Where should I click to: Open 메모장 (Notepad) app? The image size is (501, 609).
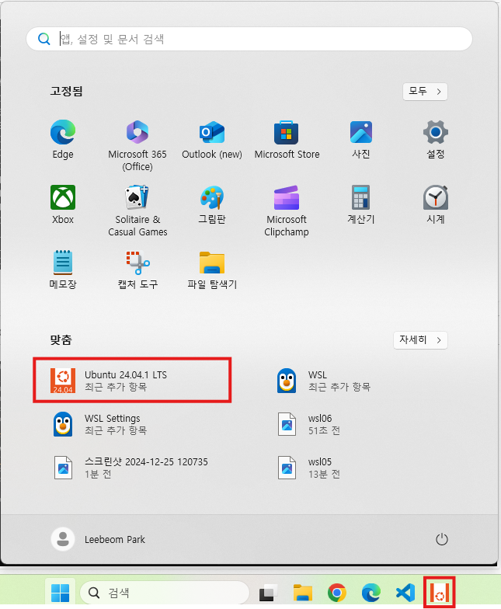pyautogui.click(x=62, y=270)
